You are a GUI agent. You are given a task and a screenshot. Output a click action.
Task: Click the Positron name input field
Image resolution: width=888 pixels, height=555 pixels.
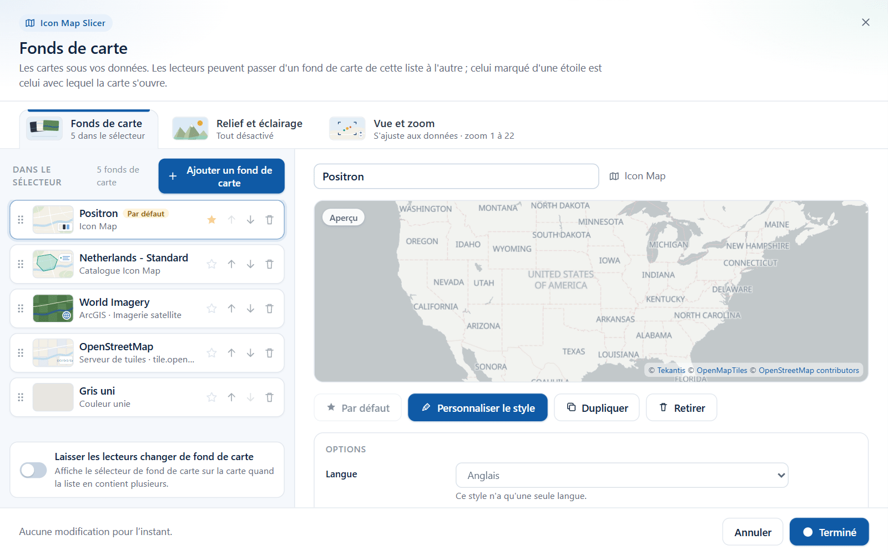coord(456,176)
